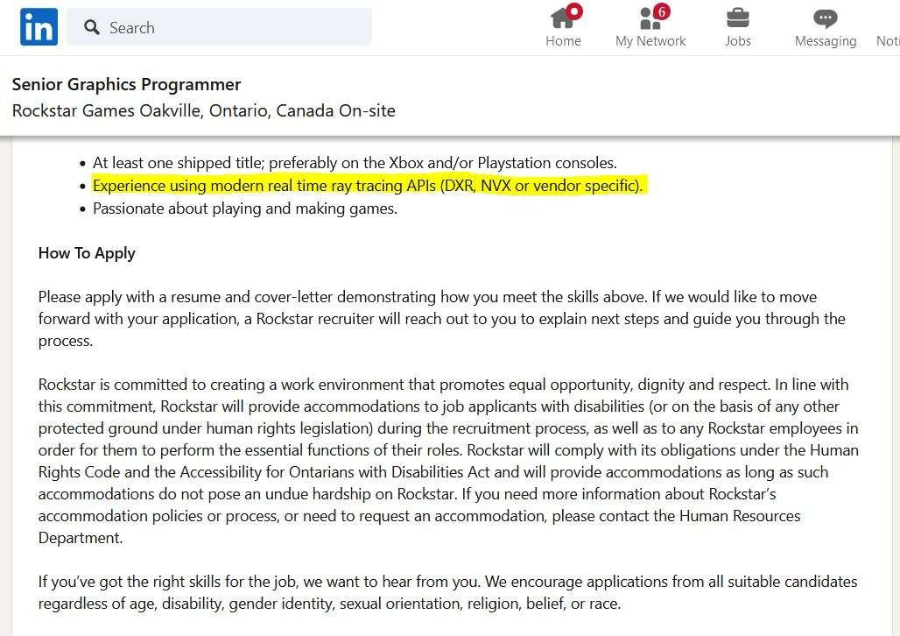The height and width of the screenshot is (636, 900).
Task: Select the Jobs text label
Action: 737,41
